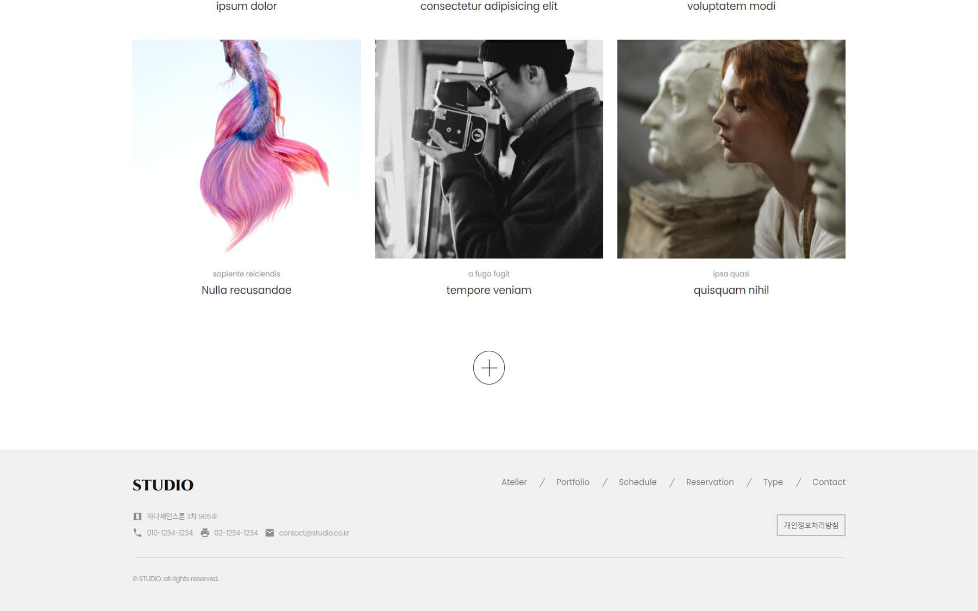The width and height of the screenshot is (978, 611).
Task: Click the 010-1234-1234 phone number
Action: click(x=170, y=533)
